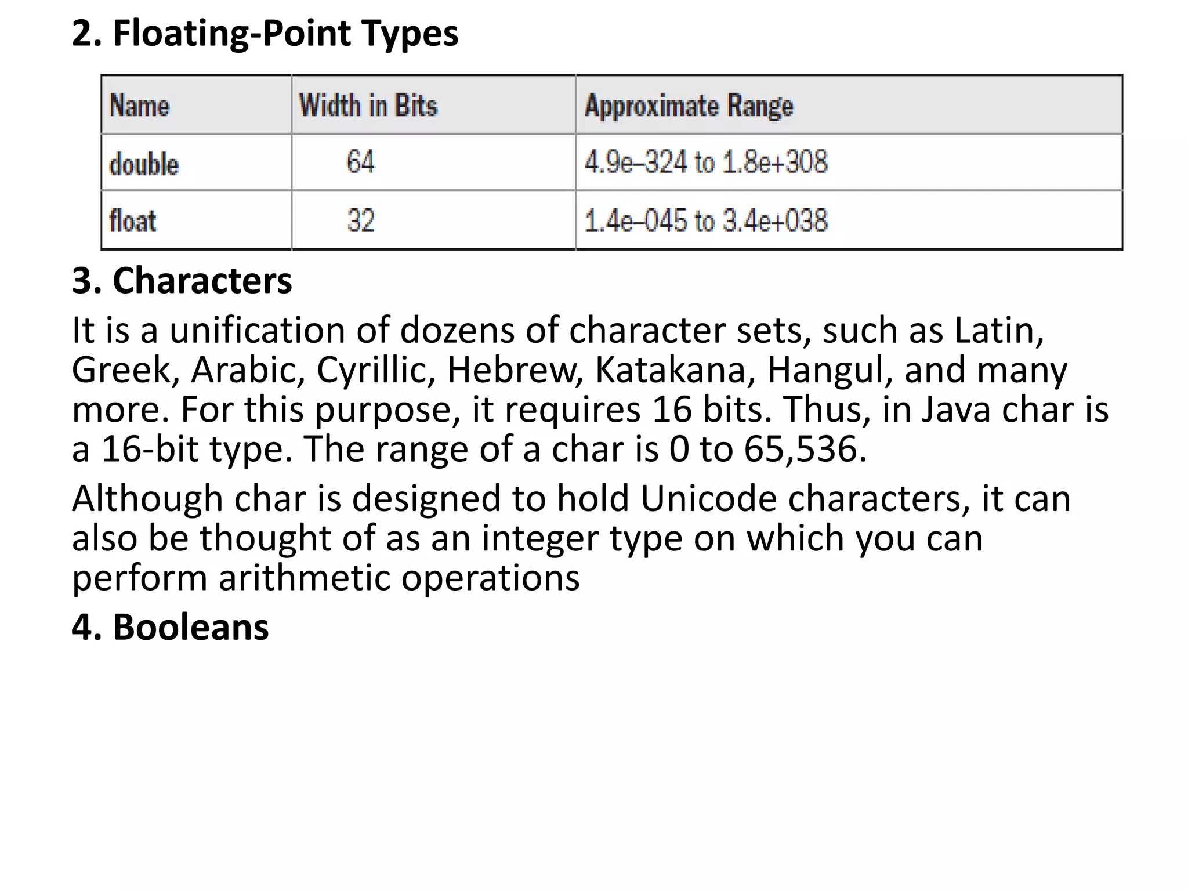Click the '64' width value cell
Screen dimensions: 1188x891
[433, 162]
